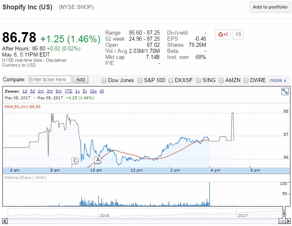Switch chart zoom to 3m
This screenshot has height=226, width=292.
click(50, 91)
